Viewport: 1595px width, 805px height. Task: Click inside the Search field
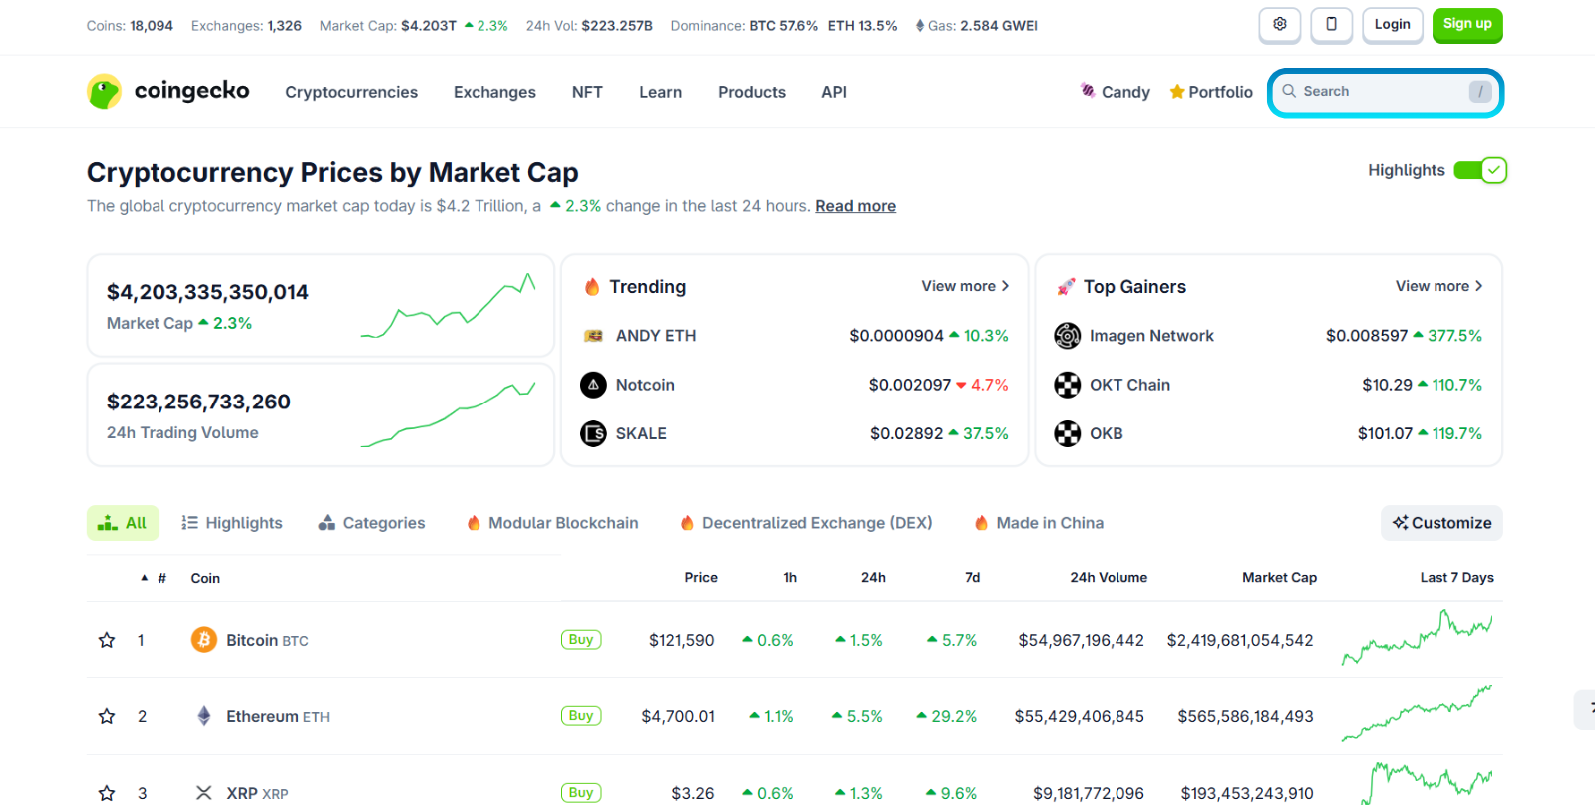tap(1384, 92)
